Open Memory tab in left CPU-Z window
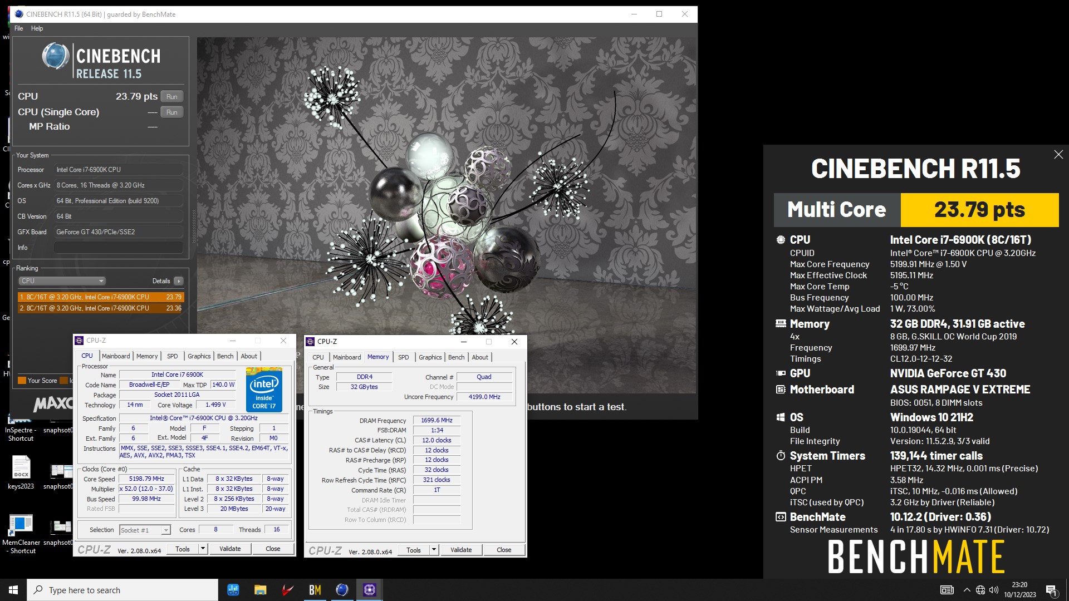 (147, 356)
